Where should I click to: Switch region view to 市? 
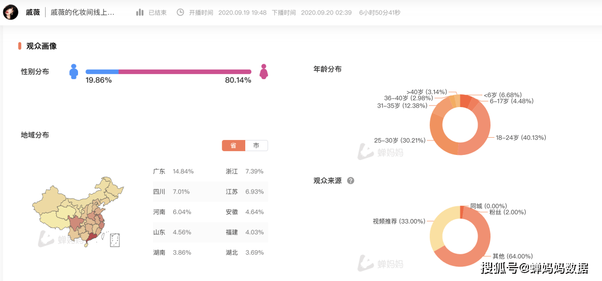[x=256, y=146]
